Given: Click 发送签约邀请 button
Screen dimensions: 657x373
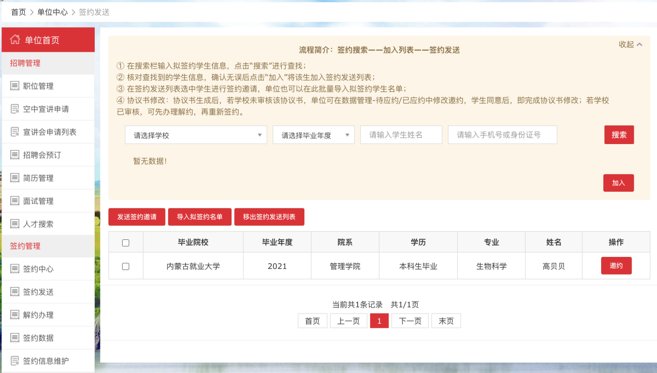Looking at the screenshot, I should click(x=137, y=217).
